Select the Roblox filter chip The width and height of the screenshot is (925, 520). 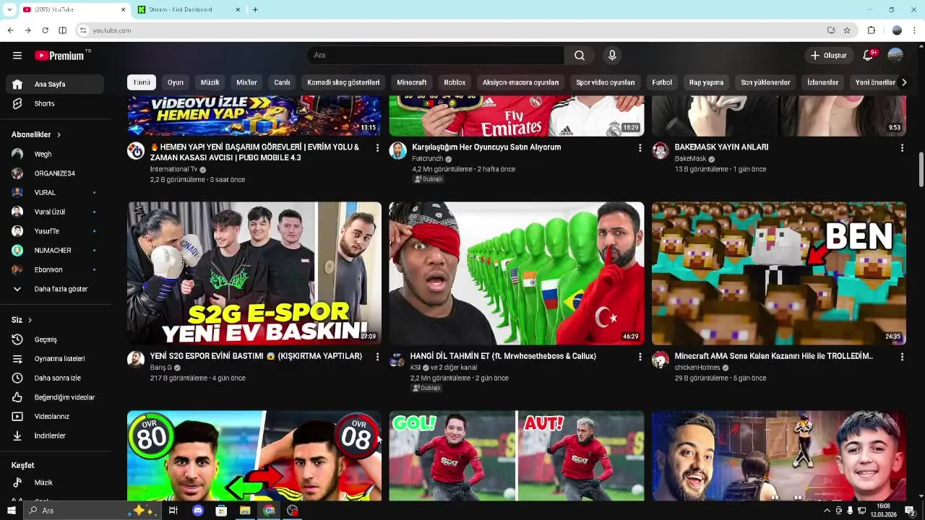tap(455, 82)
